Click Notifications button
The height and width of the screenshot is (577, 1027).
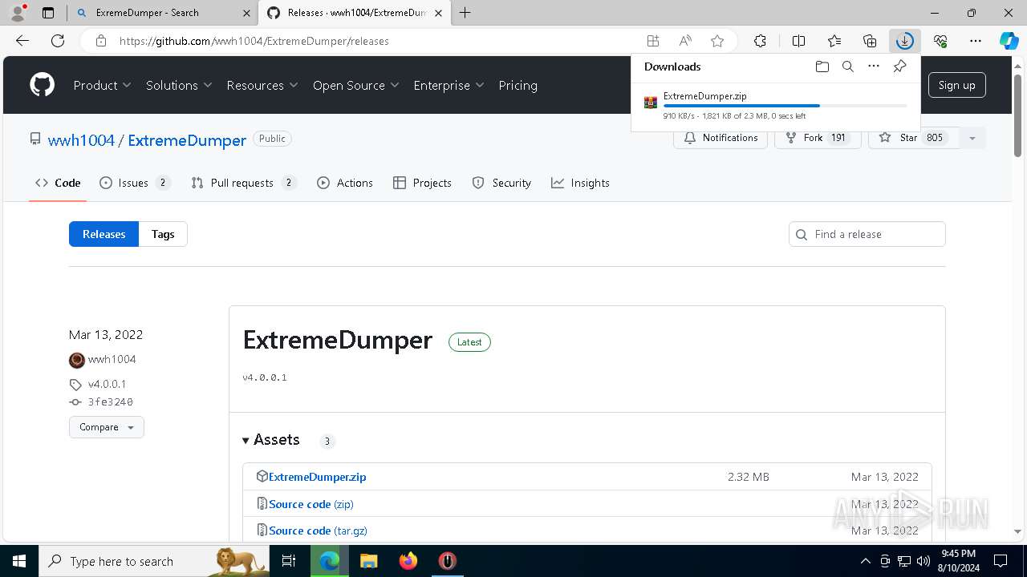(x=721, y=138)
